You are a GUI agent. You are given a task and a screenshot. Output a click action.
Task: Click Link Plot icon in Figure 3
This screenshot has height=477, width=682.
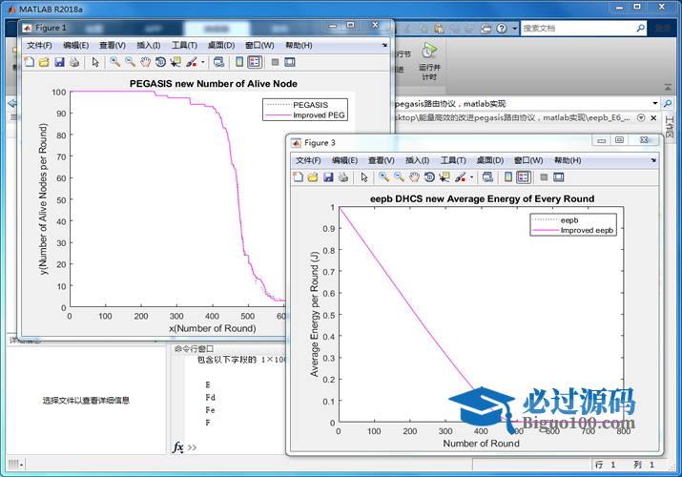pos(487,177)
